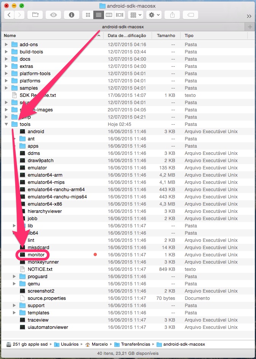Switch to Cover Flow view
This screenshot has width=256, height=359.
click(120, 15)
